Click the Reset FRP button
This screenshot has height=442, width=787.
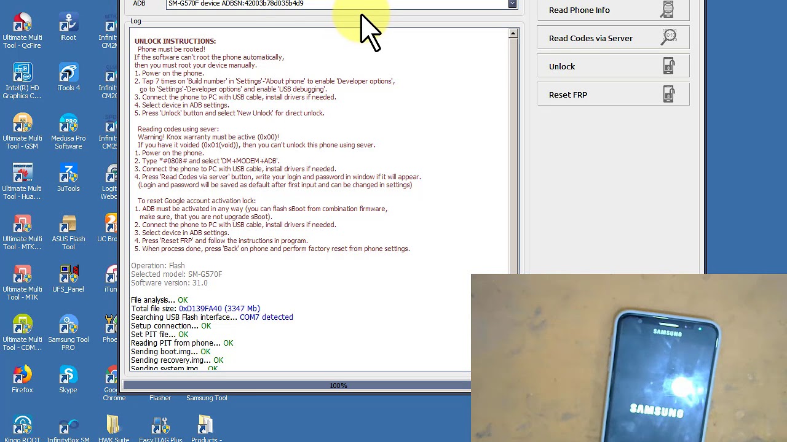(x=613, y=95)
